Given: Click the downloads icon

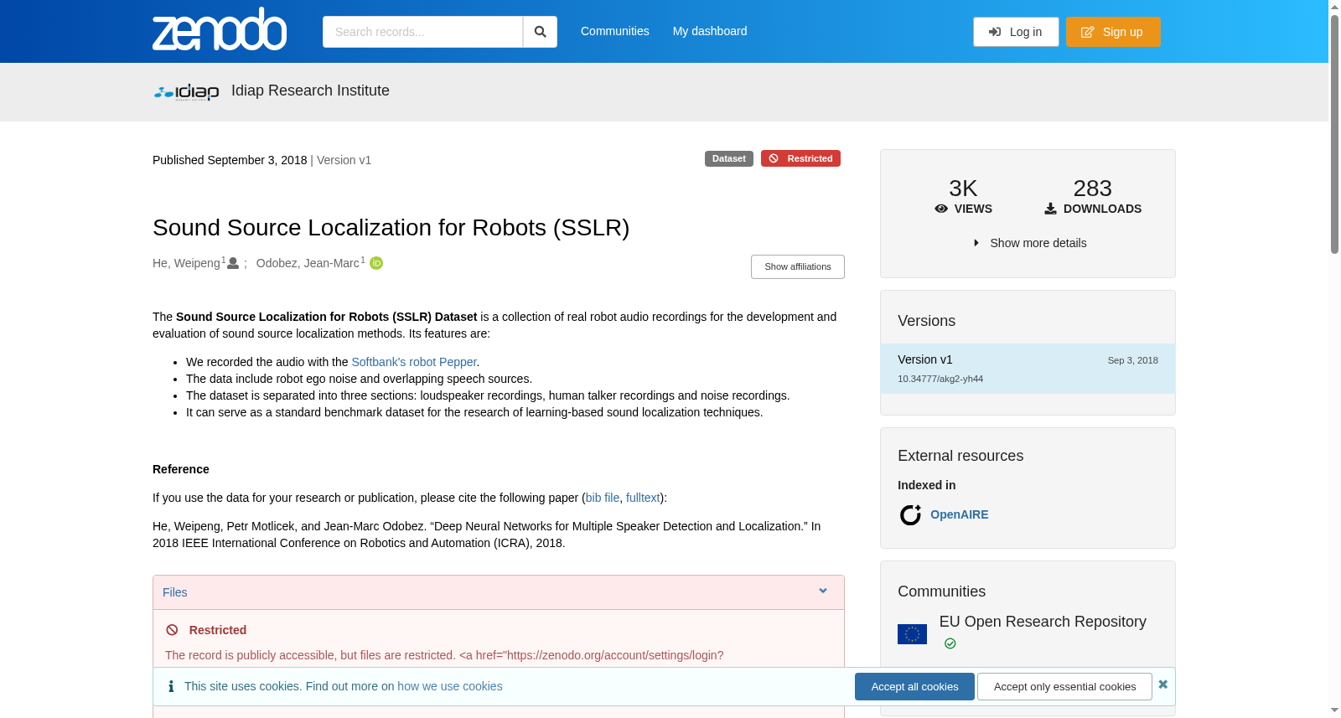Looking at the screenshot, I should pyautogui.click(x=1050, y=209).
